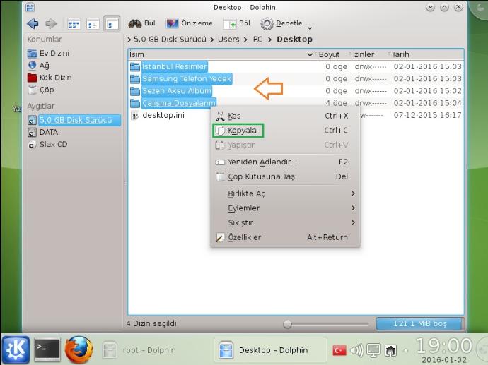488x365 pixels.
Task: Switch to Desktop - Dolphin task
Action: coord(270,350)
